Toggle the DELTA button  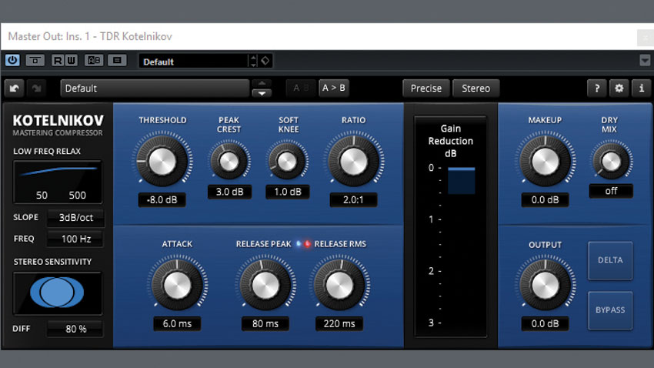tap(610, 260)
